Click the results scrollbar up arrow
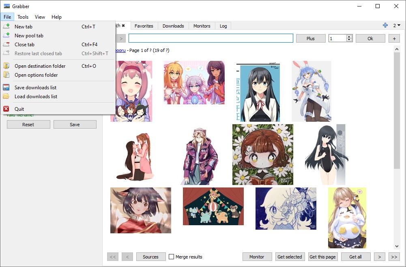The image size is (406, 267). pyautogui.click(x=397, y=49)
